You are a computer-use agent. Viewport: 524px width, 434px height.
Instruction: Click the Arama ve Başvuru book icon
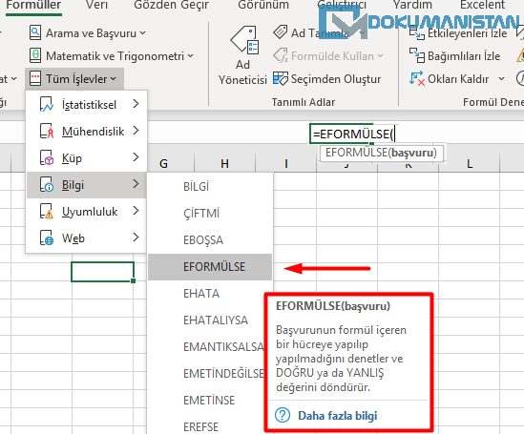coord(35,32)
